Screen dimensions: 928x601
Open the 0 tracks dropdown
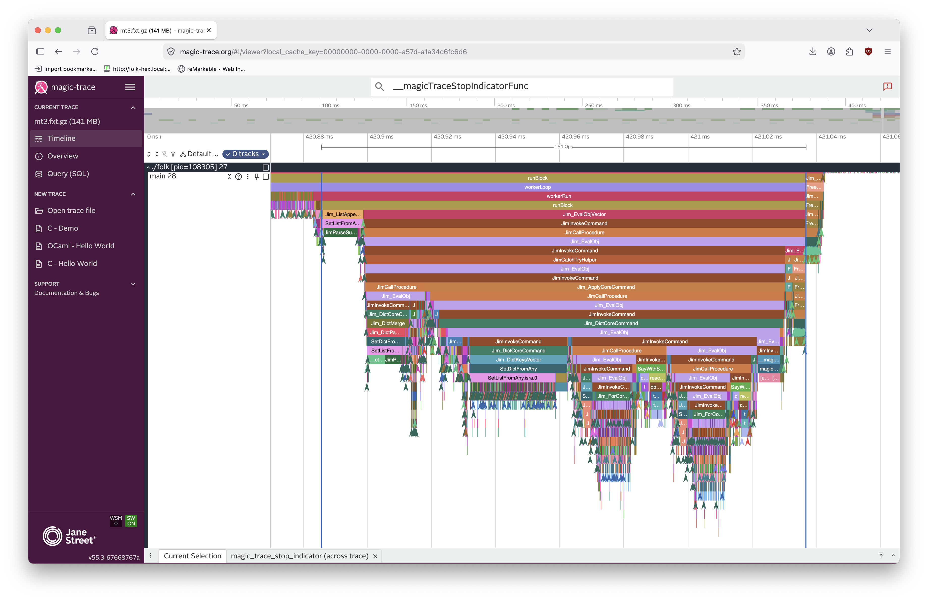click(x=245, y=154)
